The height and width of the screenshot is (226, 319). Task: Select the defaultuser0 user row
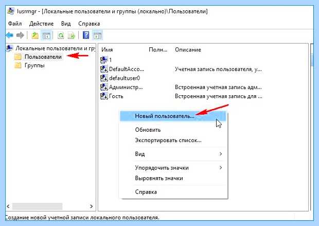pos(125,78)
